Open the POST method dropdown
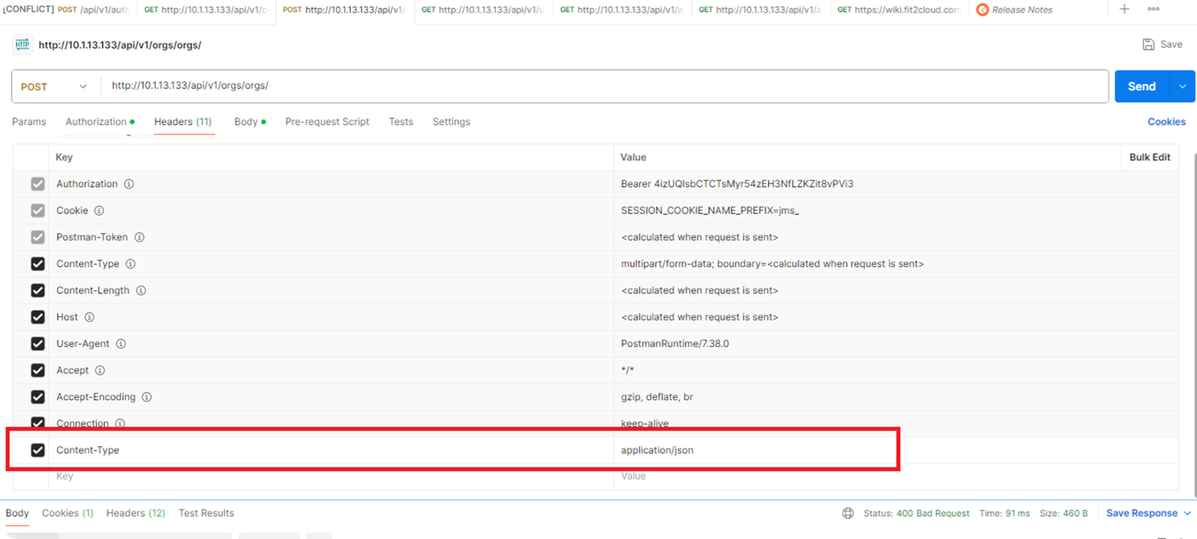Viewport: 1197px width, 539px height. point(54,87)
